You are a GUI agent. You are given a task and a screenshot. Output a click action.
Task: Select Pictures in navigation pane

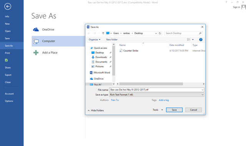coord(100,66)
